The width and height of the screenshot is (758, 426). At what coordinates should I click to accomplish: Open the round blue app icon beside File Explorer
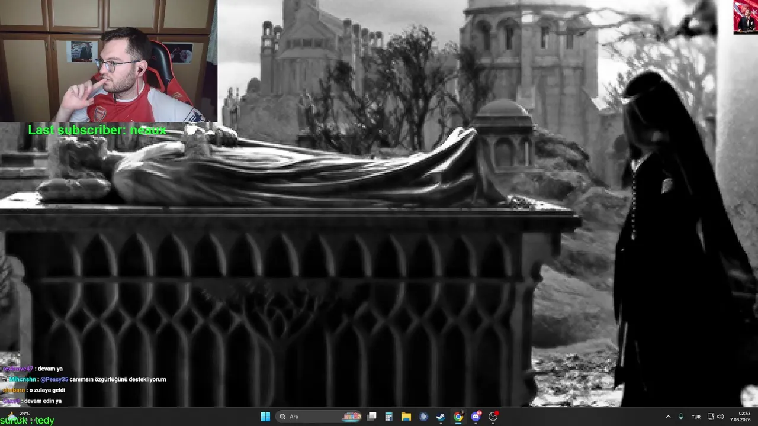click(423, 417)
